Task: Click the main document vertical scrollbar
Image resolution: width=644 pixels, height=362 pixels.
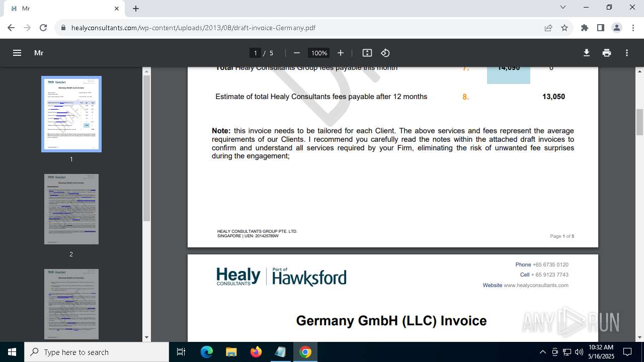Action: click(640, 122)
